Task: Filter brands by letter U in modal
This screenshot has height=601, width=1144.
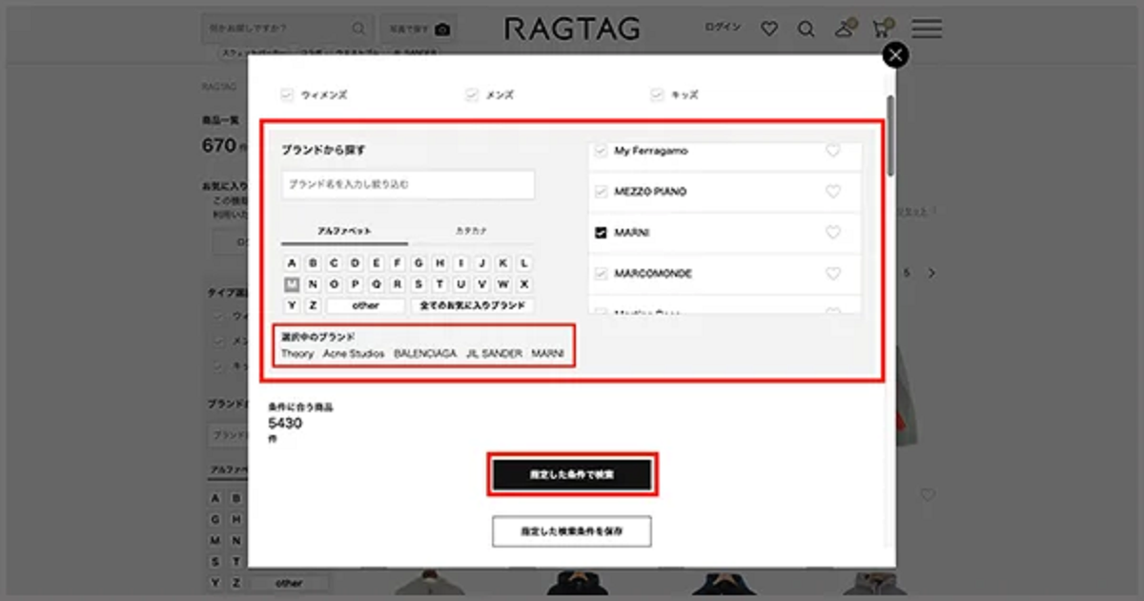Action: pos(461,284)
